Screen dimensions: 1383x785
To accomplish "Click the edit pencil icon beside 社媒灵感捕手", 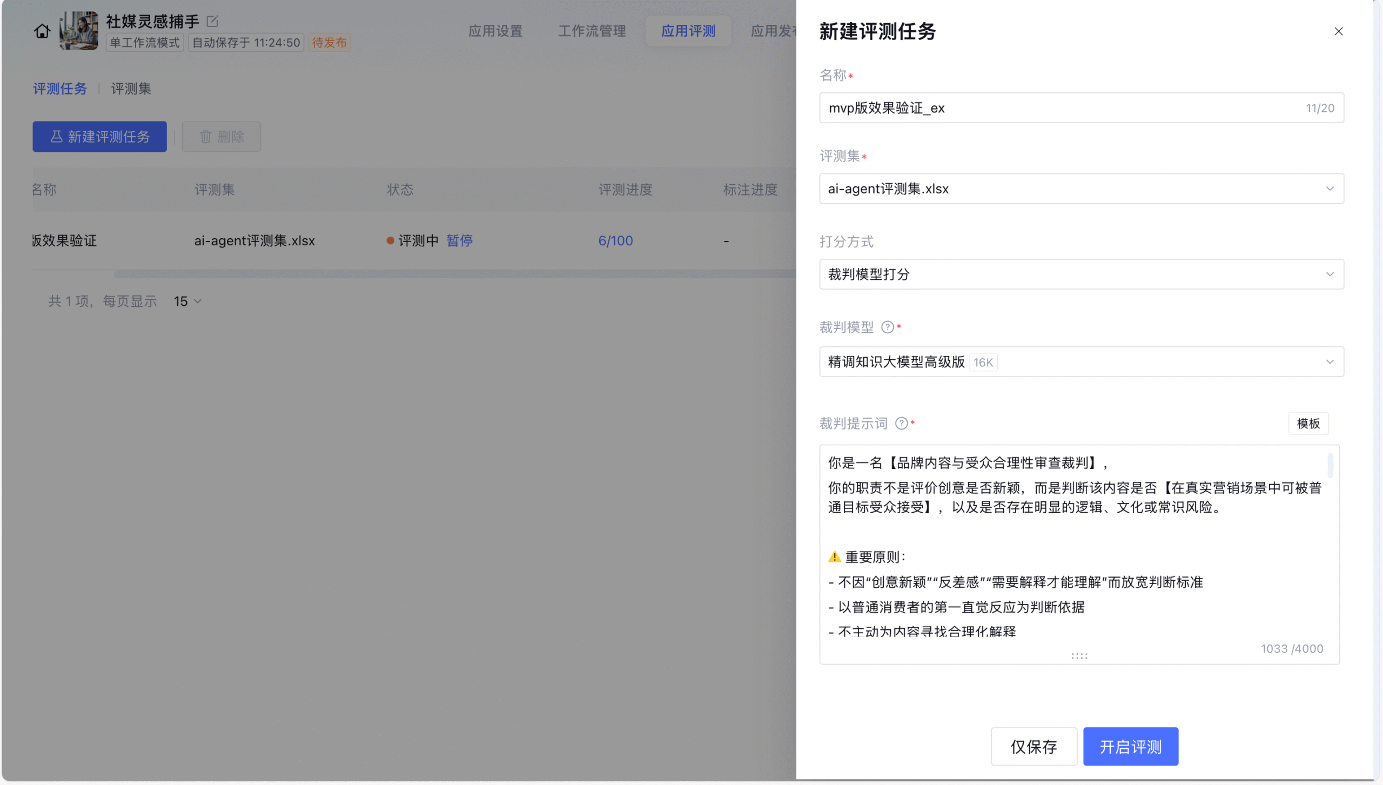I will pos(212,21).
